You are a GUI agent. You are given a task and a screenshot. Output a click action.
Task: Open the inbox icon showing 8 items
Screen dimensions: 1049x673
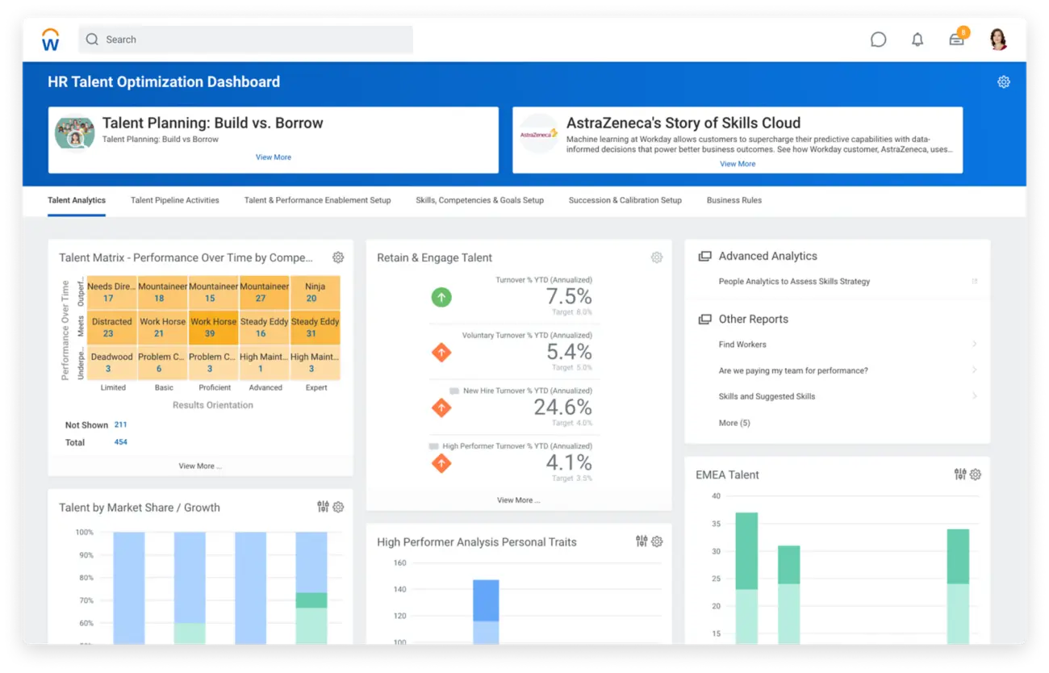(956, 39)
